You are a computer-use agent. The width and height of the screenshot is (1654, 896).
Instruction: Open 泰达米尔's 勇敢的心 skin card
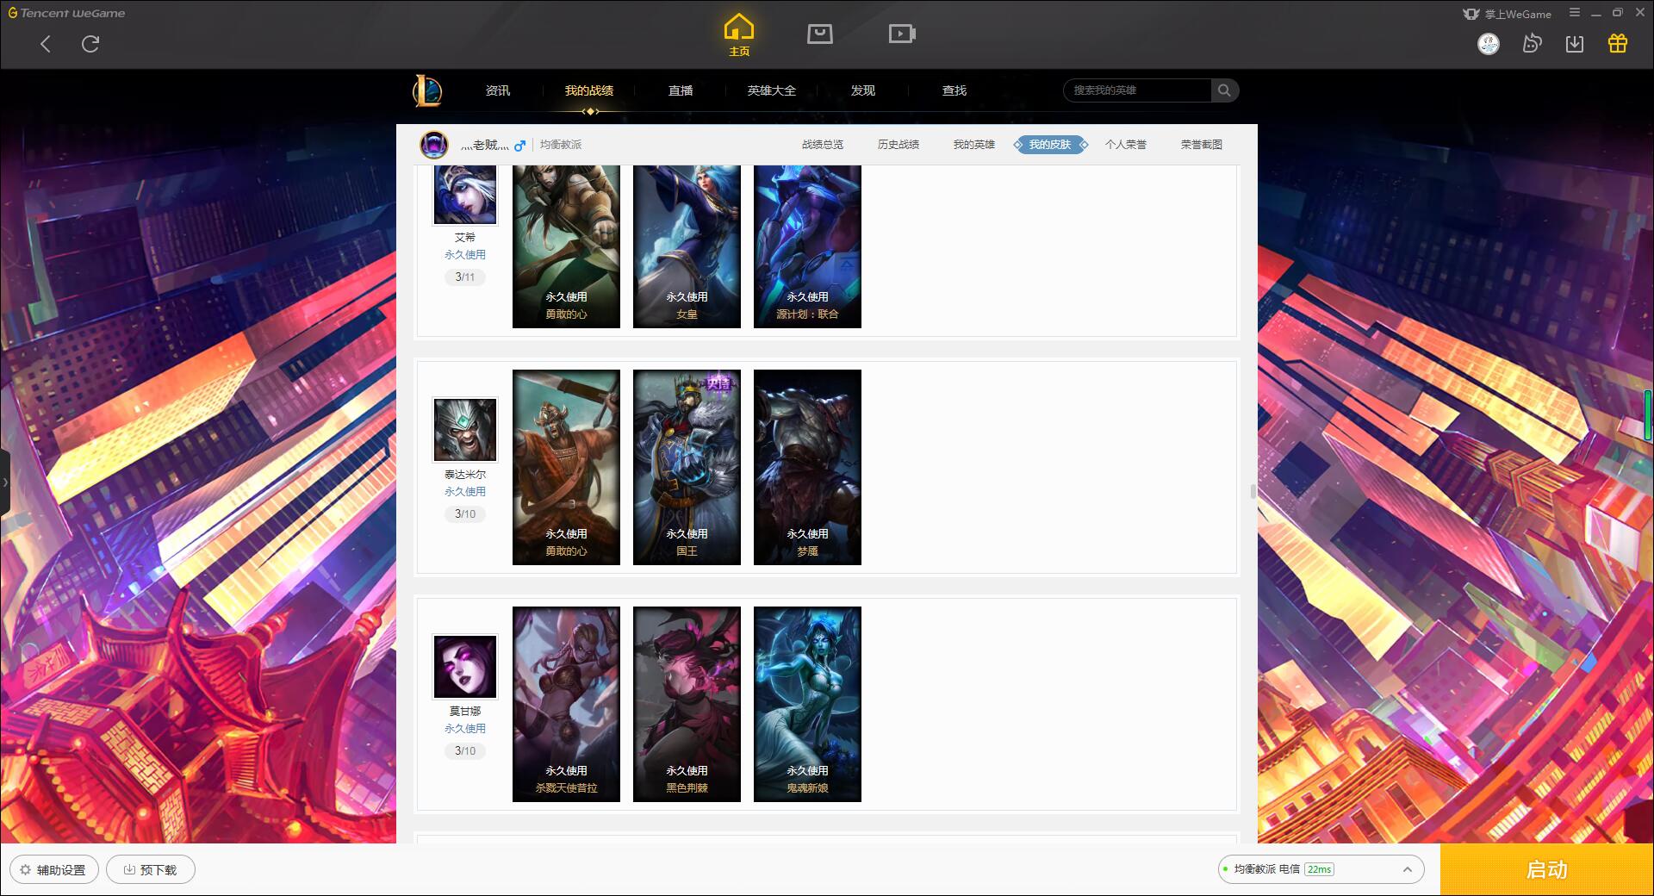pos(566,467)
